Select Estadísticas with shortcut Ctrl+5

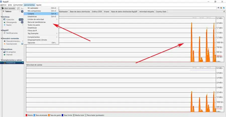(41, 16)
